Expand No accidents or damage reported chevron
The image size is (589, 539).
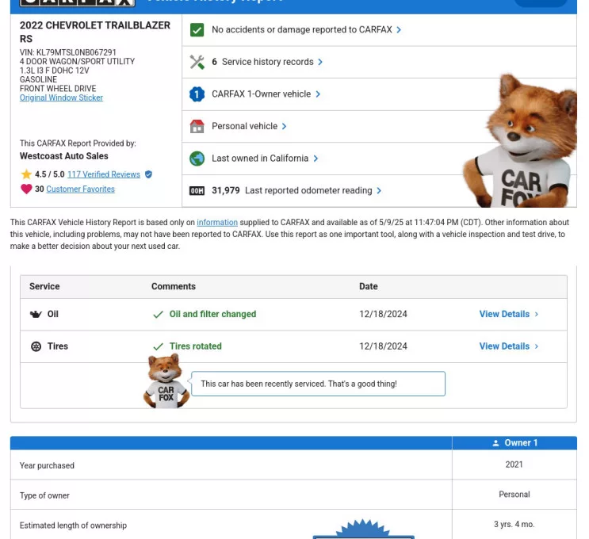[x=399, y=30]
